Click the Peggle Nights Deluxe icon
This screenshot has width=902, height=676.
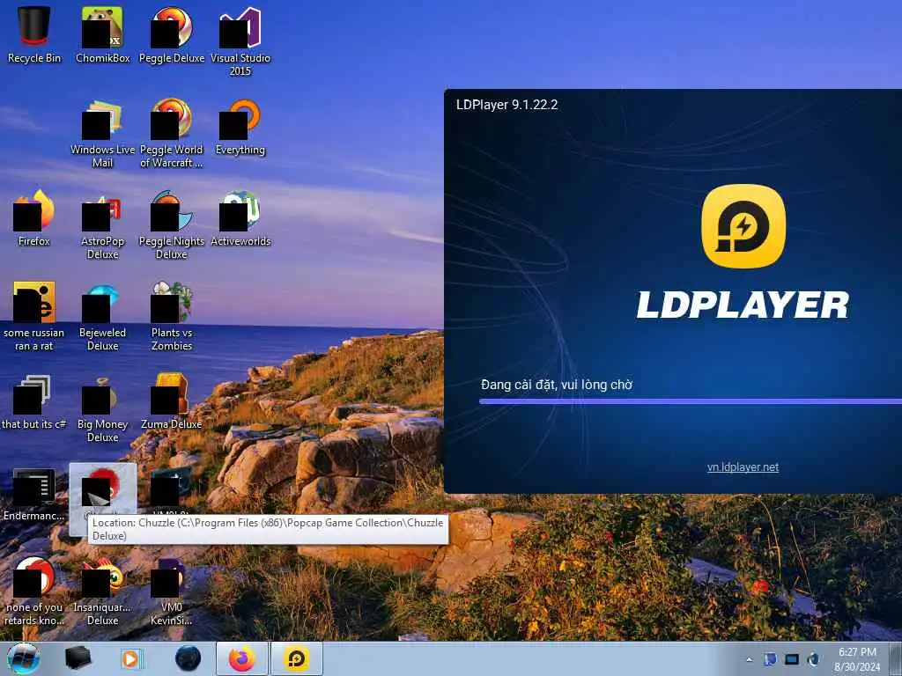coord(172,225)
